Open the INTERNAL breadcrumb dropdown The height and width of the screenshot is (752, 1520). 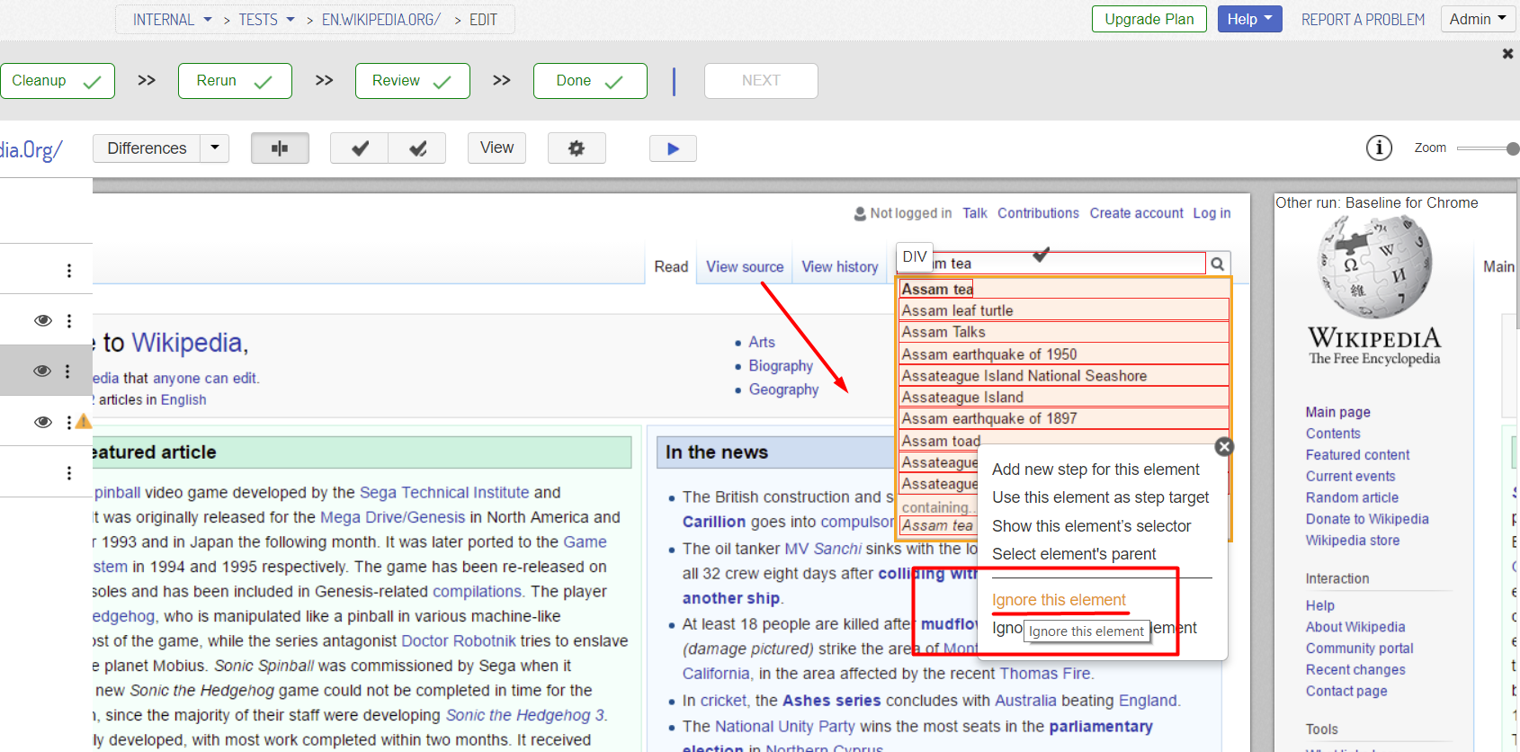pyautogui.click(x=173, y=20)
